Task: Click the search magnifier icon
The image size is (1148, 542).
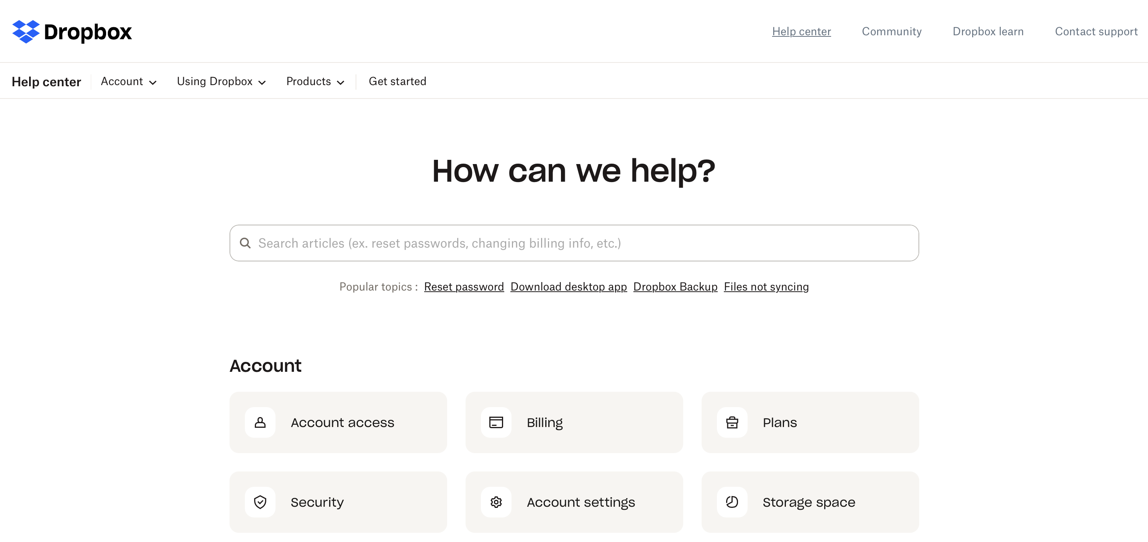Action: pyautogui.click(x=245, y=243)
